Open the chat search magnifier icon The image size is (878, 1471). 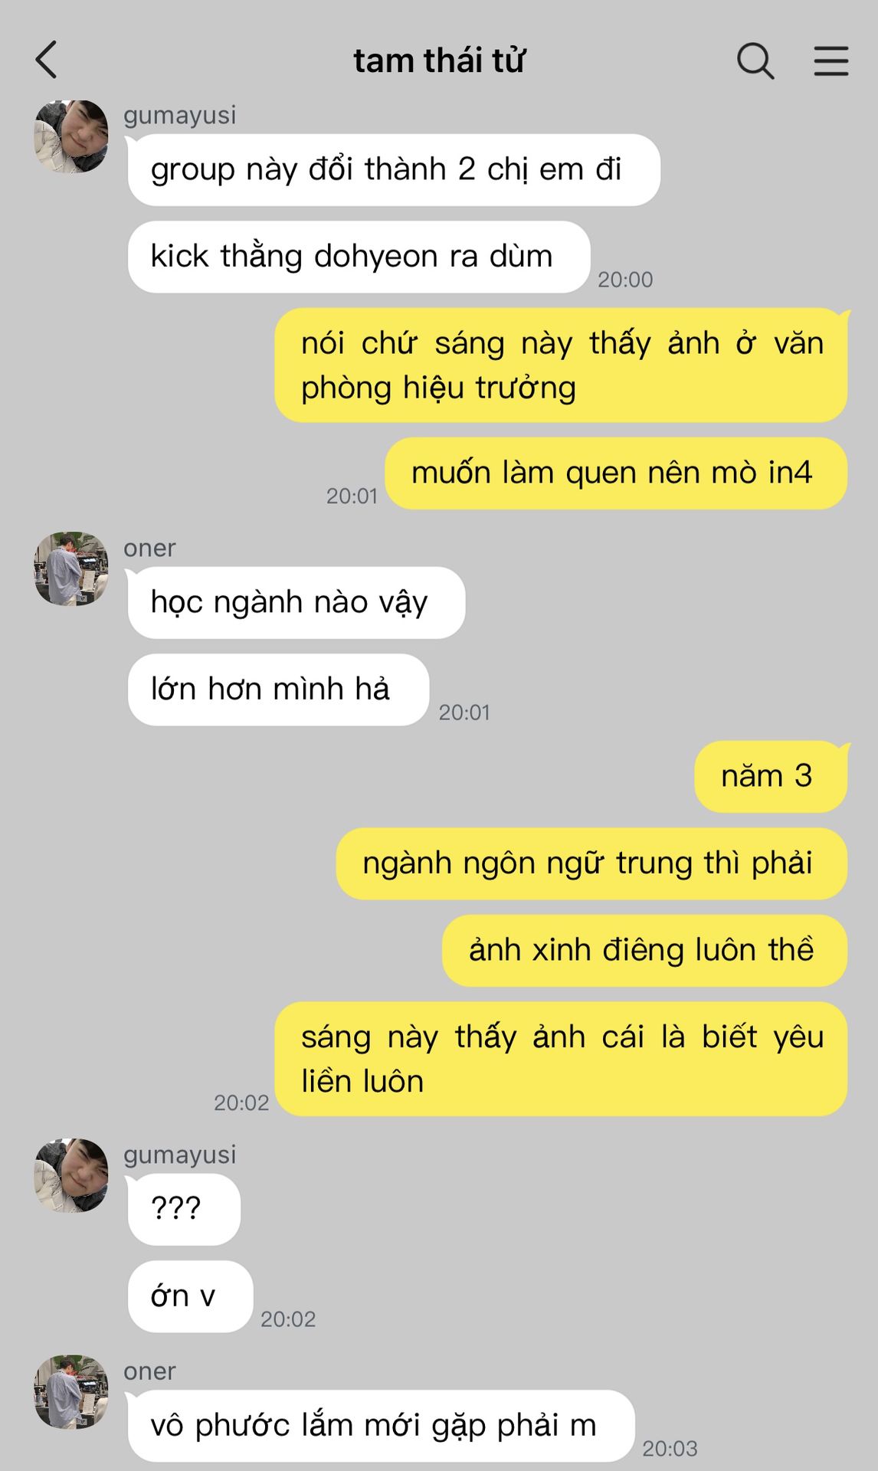pyautogui.click(x=755, y=61)
